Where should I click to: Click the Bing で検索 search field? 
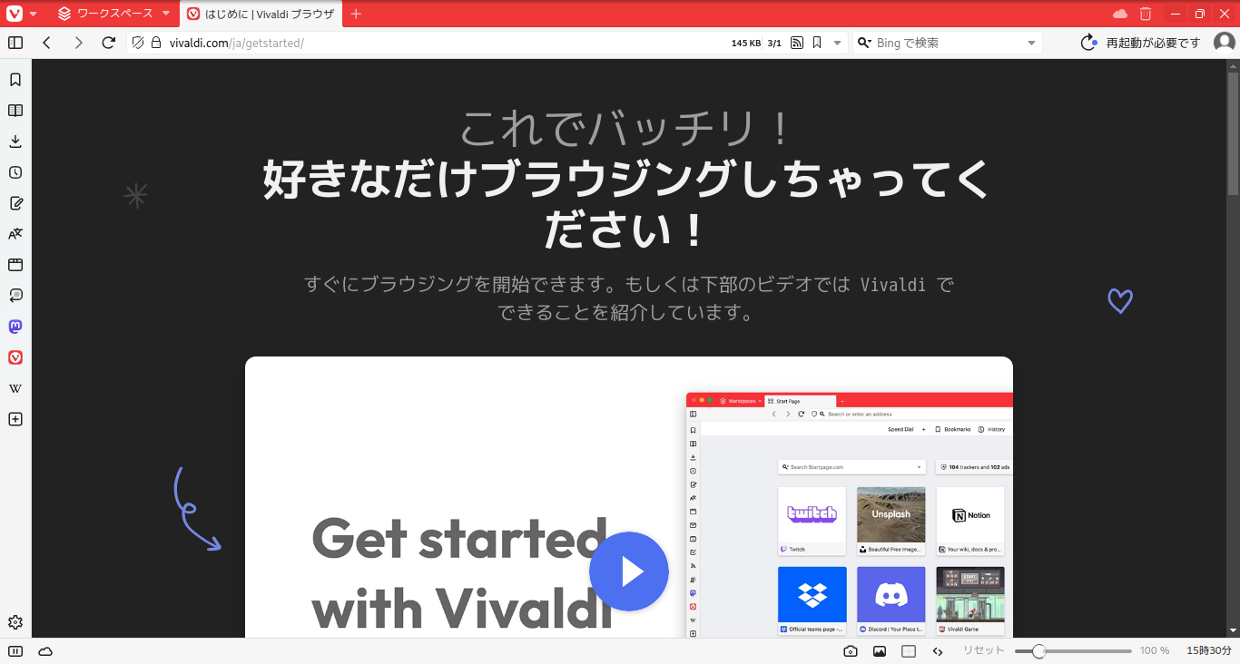[949, 43]
